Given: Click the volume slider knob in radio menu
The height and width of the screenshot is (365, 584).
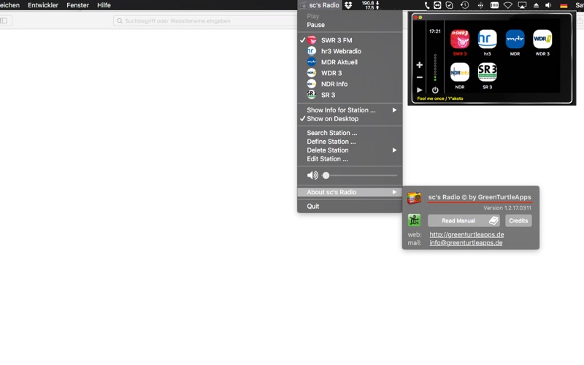Looking at the screenshot, I should tap(326, 175).
